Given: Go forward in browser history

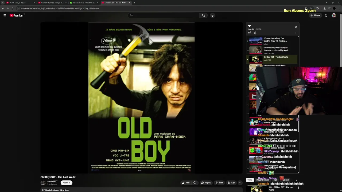Looking at the screenshot, I should 7,8.
